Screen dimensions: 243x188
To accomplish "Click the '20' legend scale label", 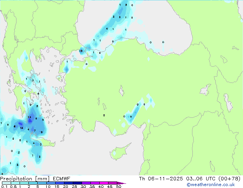I will 66,186.
